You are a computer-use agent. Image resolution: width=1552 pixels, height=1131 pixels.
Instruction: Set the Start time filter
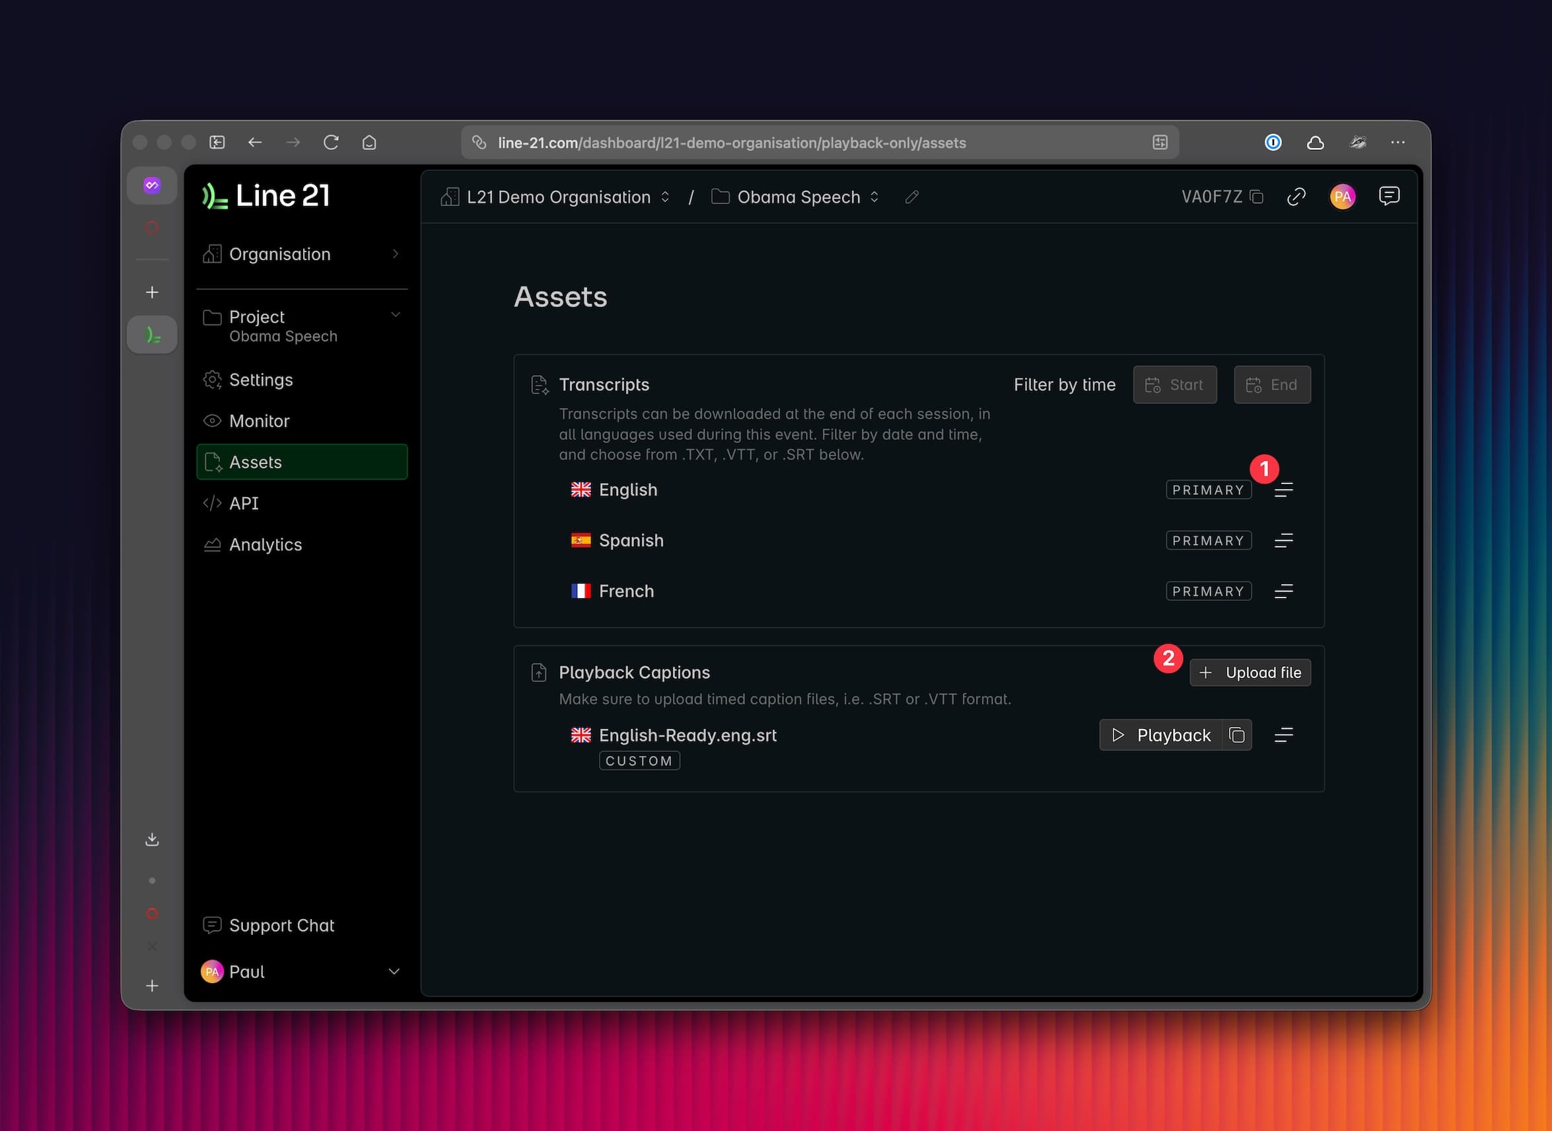click(1174, 385)
